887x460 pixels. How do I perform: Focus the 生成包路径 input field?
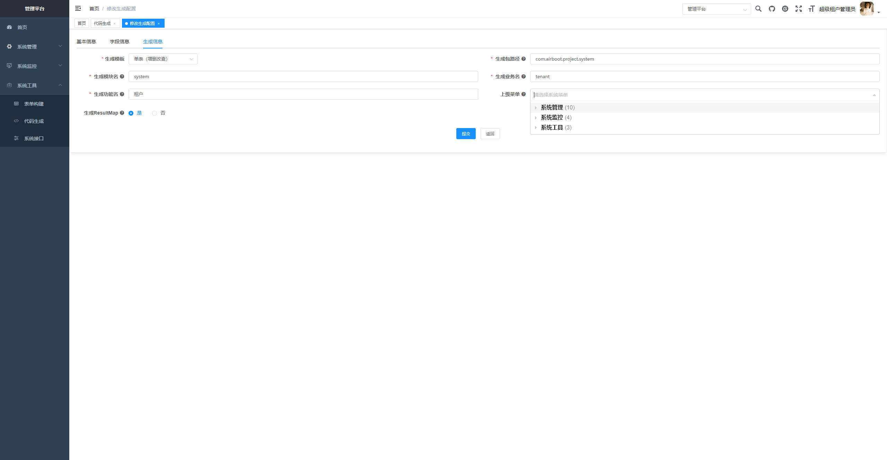tap(705, 59)
